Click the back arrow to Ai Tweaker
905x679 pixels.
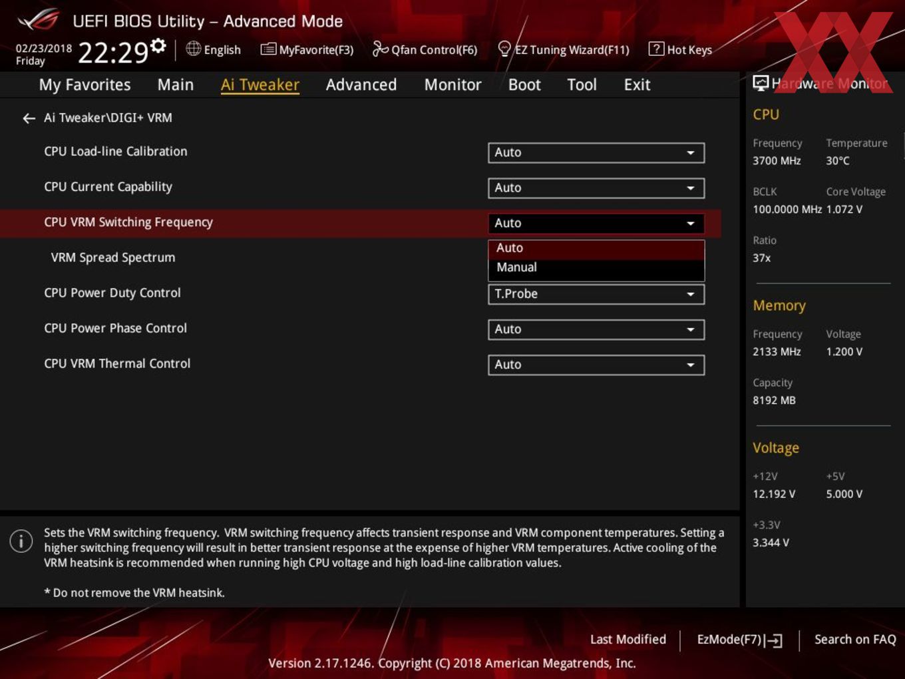click(29, 118)
